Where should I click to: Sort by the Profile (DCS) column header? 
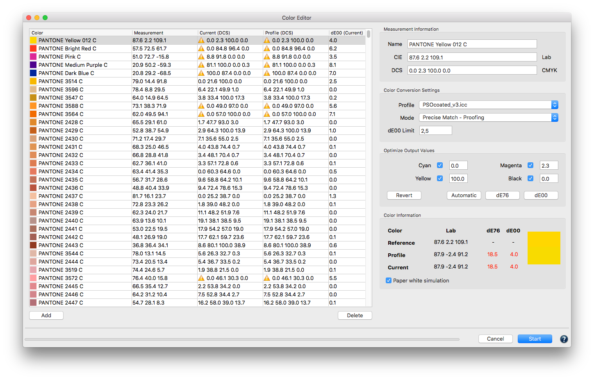coord(296,33)
